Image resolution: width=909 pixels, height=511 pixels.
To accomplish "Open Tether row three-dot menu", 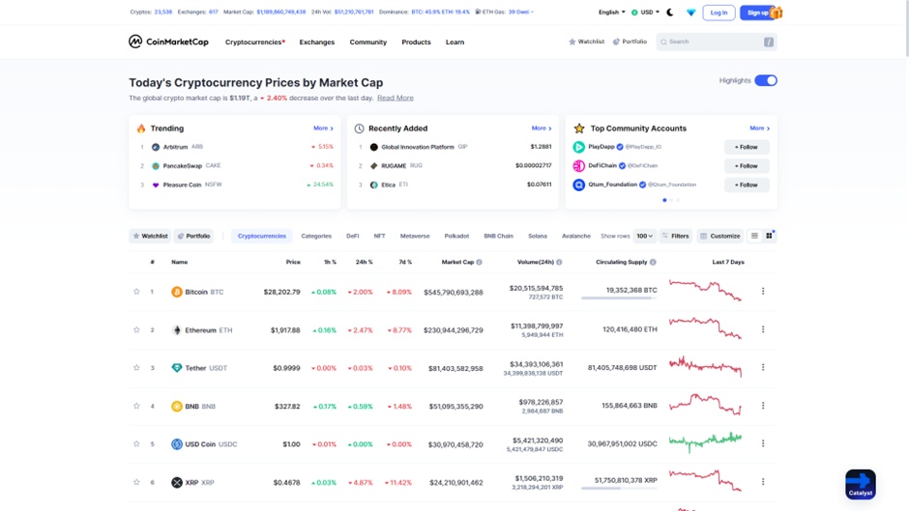I will [763, 367].
